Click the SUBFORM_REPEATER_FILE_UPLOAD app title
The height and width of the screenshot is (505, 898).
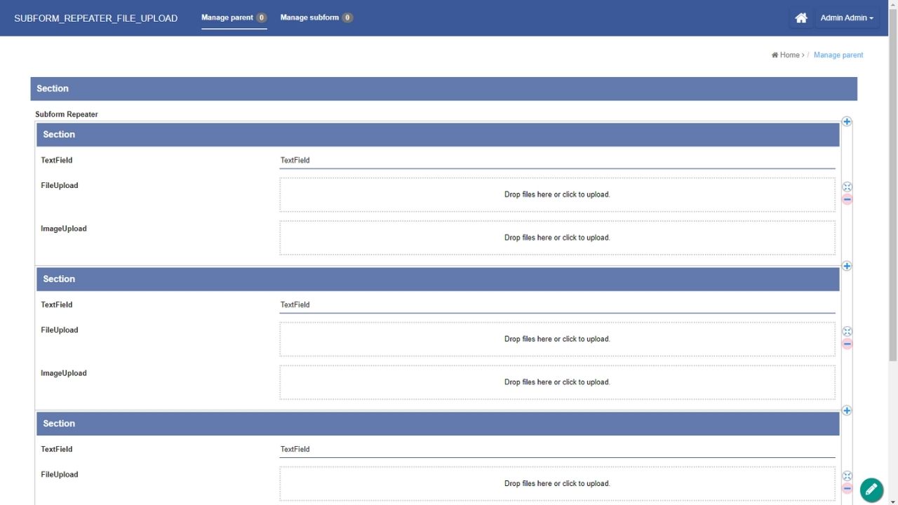coord(96,18)
